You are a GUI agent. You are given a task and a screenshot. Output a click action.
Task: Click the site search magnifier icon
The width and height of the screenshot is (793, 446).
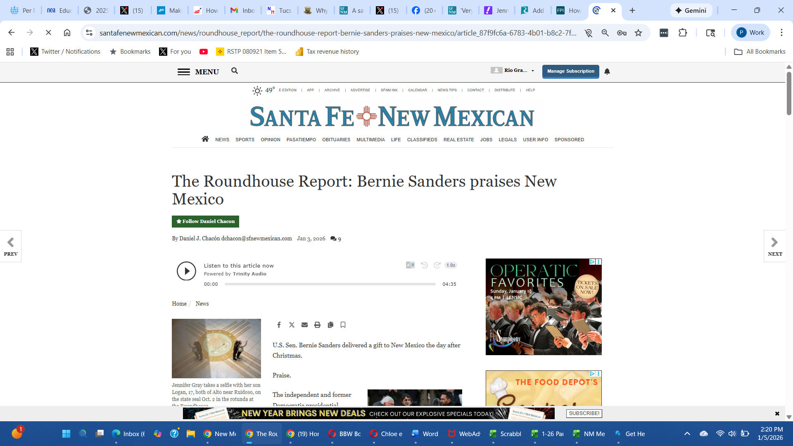[x=235, y=71]
